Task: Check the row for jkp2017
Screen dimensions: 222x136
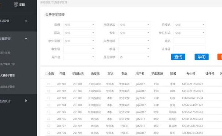Action: (49, 105)
